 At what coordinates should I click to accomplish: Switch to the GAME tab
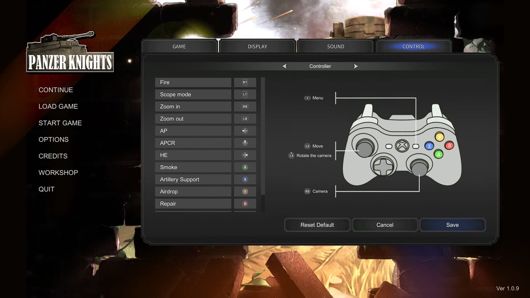point(179,47)
